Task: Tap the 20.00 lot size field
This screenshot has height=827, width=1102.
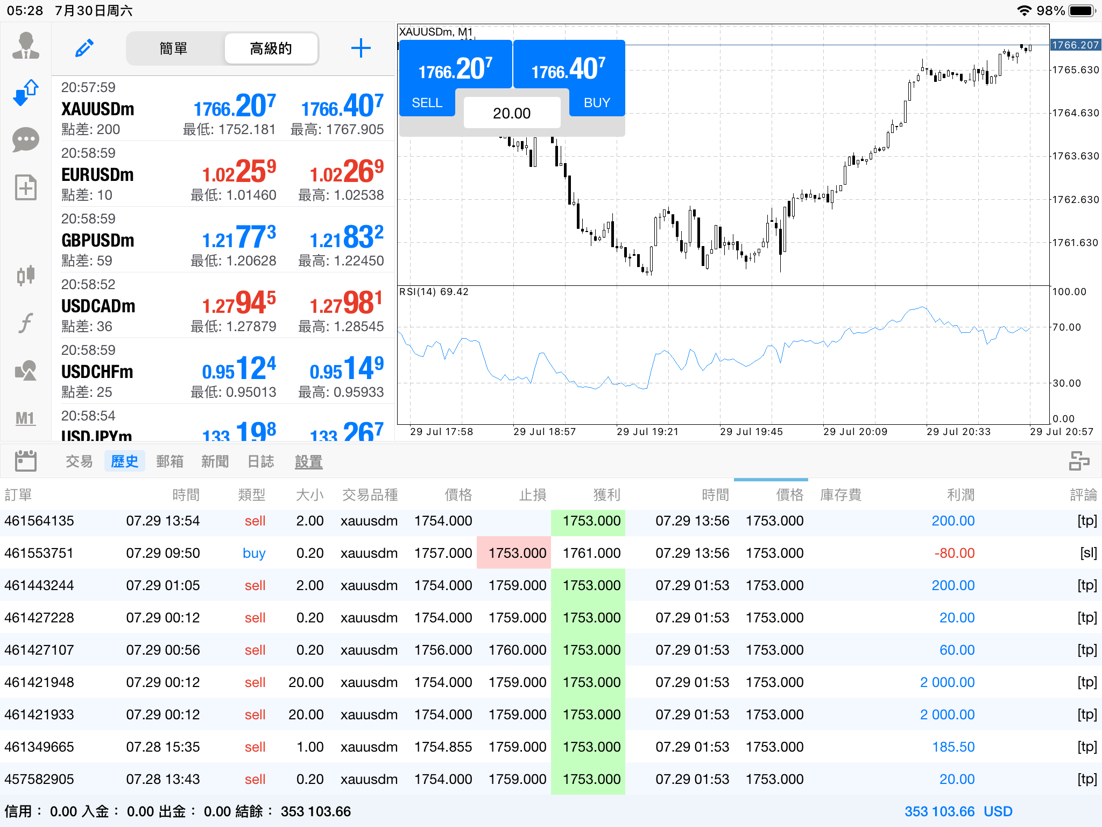Action: point(512,113)
